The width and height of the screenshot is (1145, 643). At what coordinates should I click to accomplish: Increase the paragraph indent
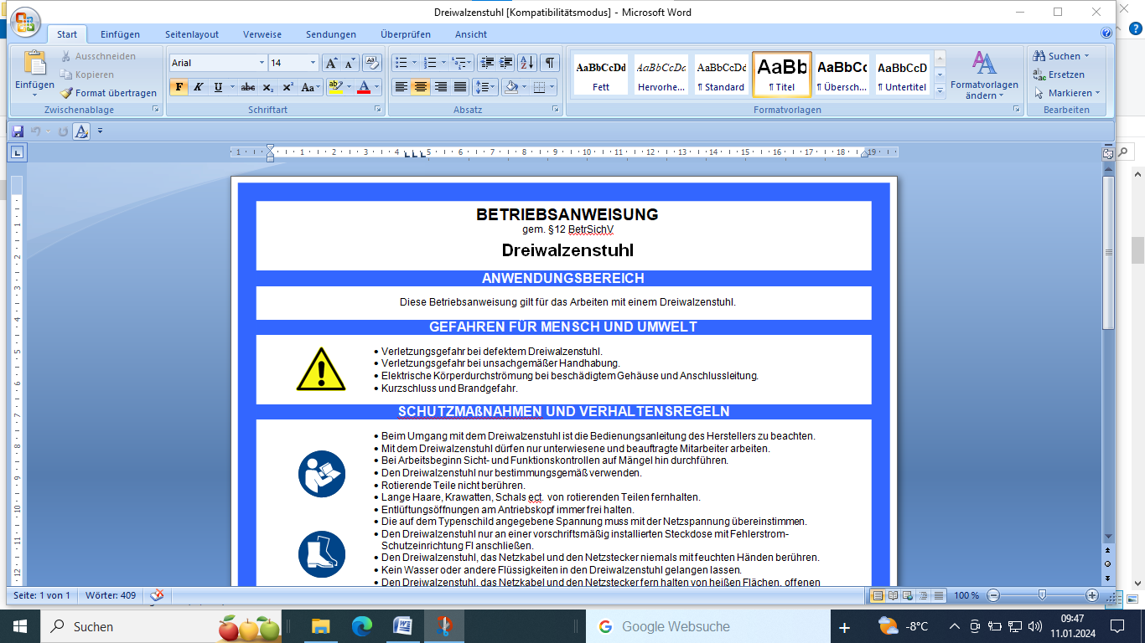click(x=506, y=63)
